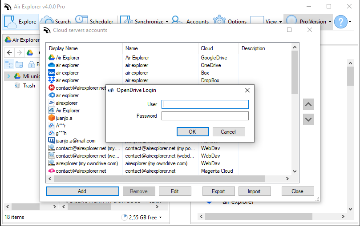Image resolution: width=360 pixels, height=226 pixels.
Task: Select the 4shared Air Explorer account icon
Action: 52,111
